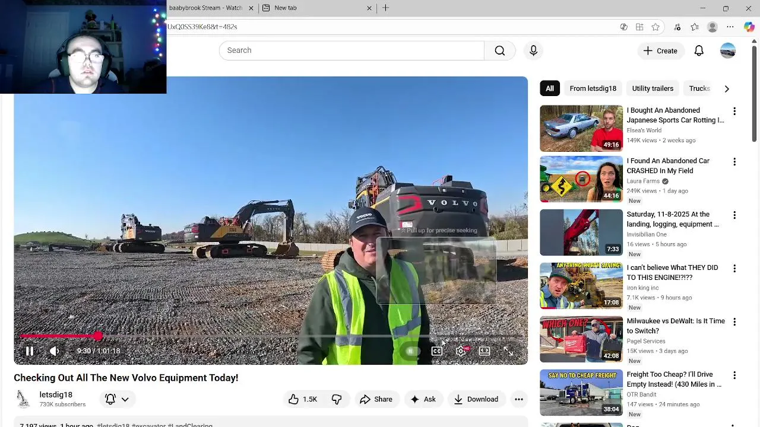Open the media control music note icon
Screen dimensions: 760x427
(677, 27)
